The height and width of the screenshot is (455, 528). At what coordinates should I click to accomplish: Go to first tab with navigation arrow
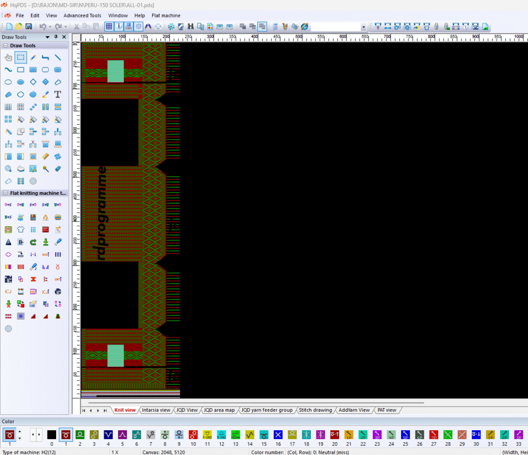[x=84, y=410]
